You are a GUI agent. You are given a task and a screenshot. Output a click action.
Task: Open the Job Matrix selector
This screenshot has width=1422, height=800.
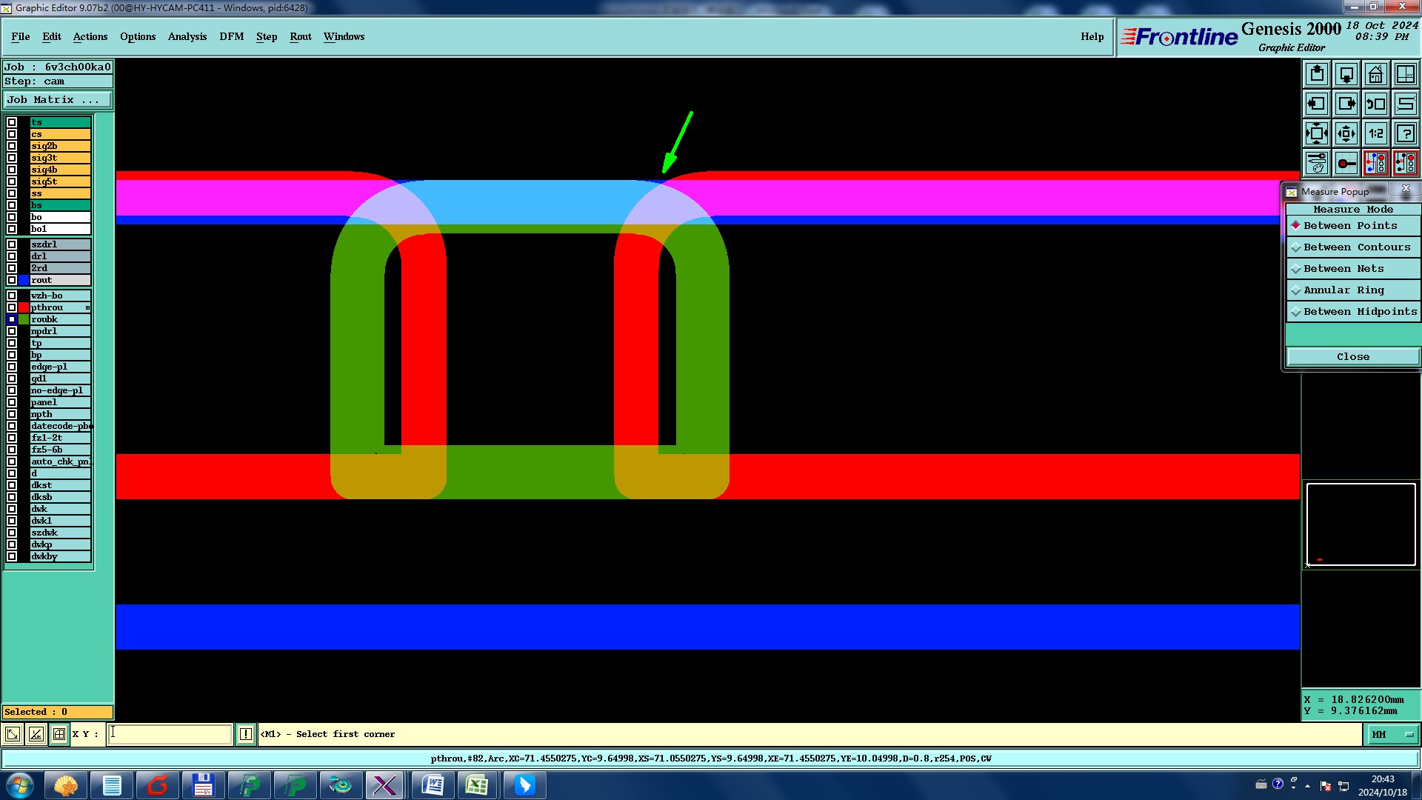coord(58,99)
